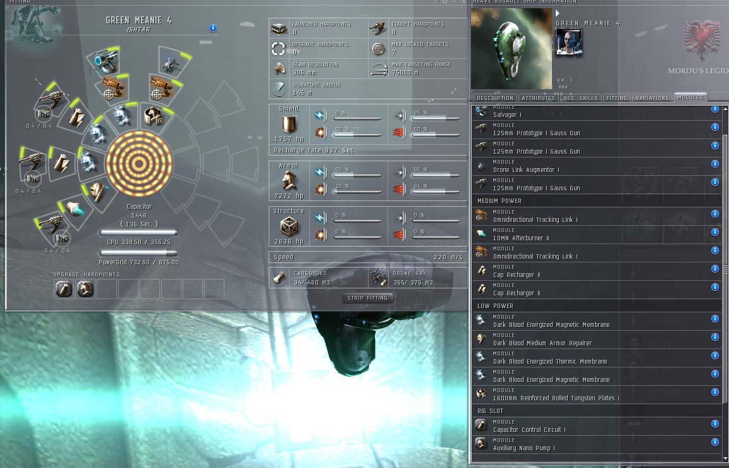The height and width of the screenshot is (468, 729).
Task: Expand triangle beside Green Meanie 4 name
Action: (558, 13)
